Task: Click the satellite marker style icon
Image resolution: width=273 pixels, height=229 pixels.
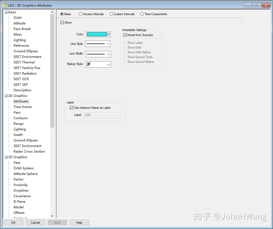Action: [x=89, y=64]
